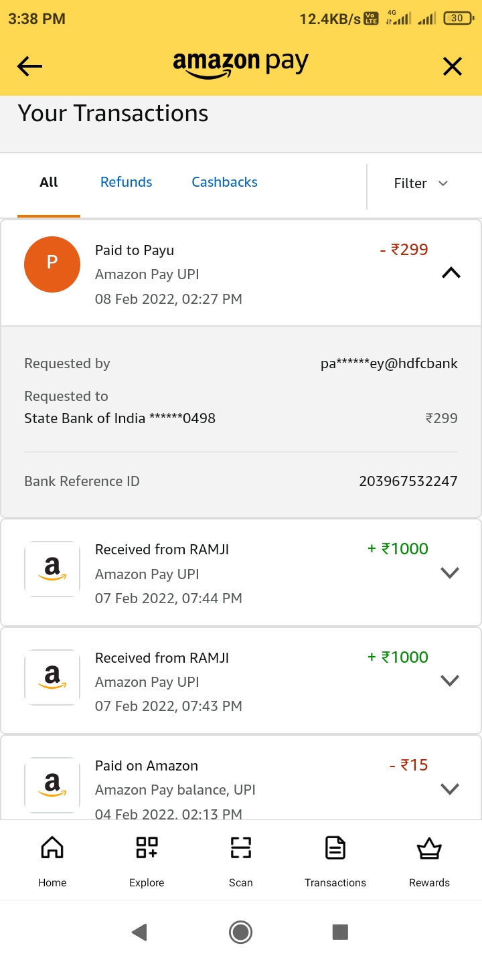The height and width of the screenshot is (964, 482).
Task: Expand the Paid on Amazon ₹15 transaction
Action: 450,789
